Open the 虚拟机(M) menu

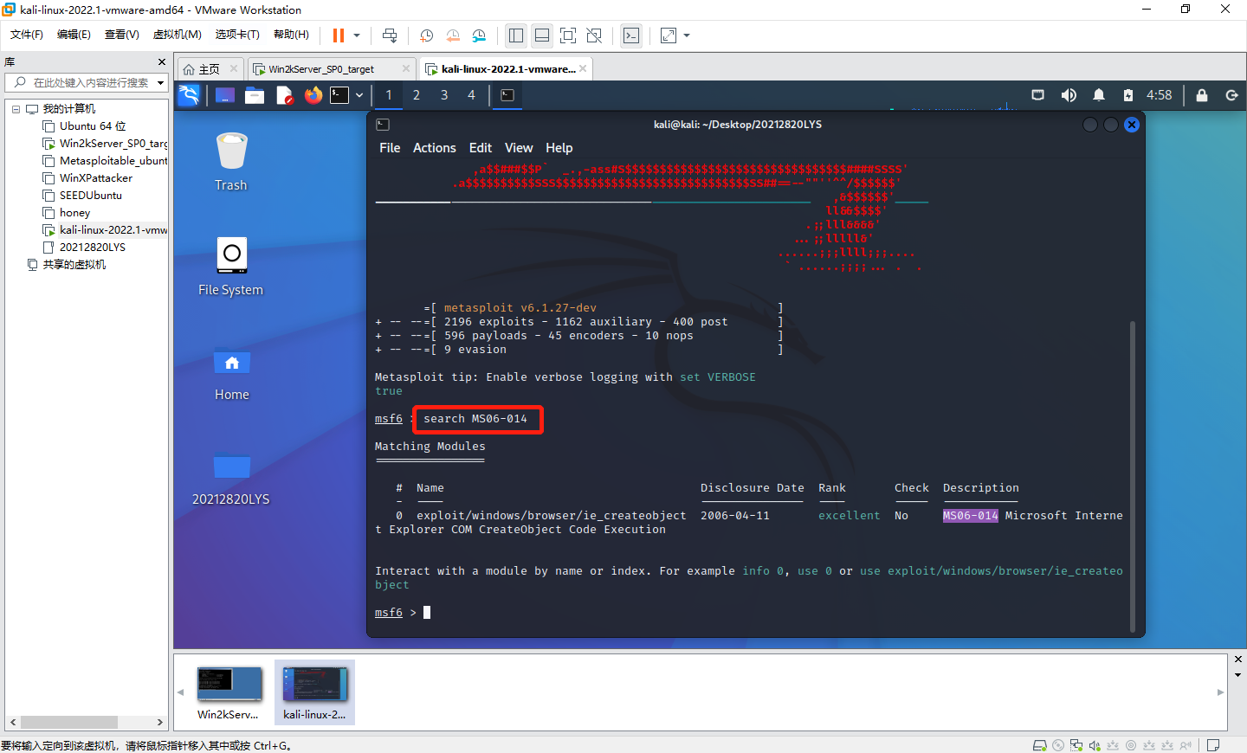coord(178,35)
